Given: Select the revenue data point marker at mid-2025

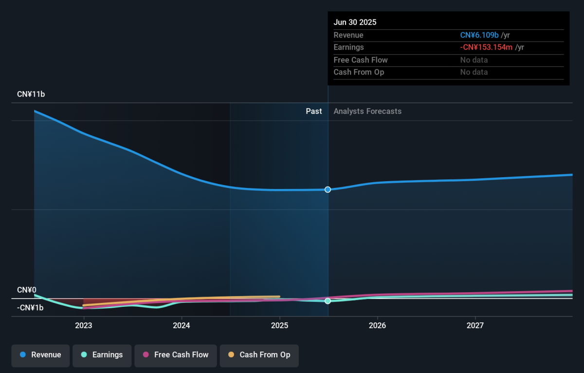Looking at the screenshot, I should pos(328,189).
